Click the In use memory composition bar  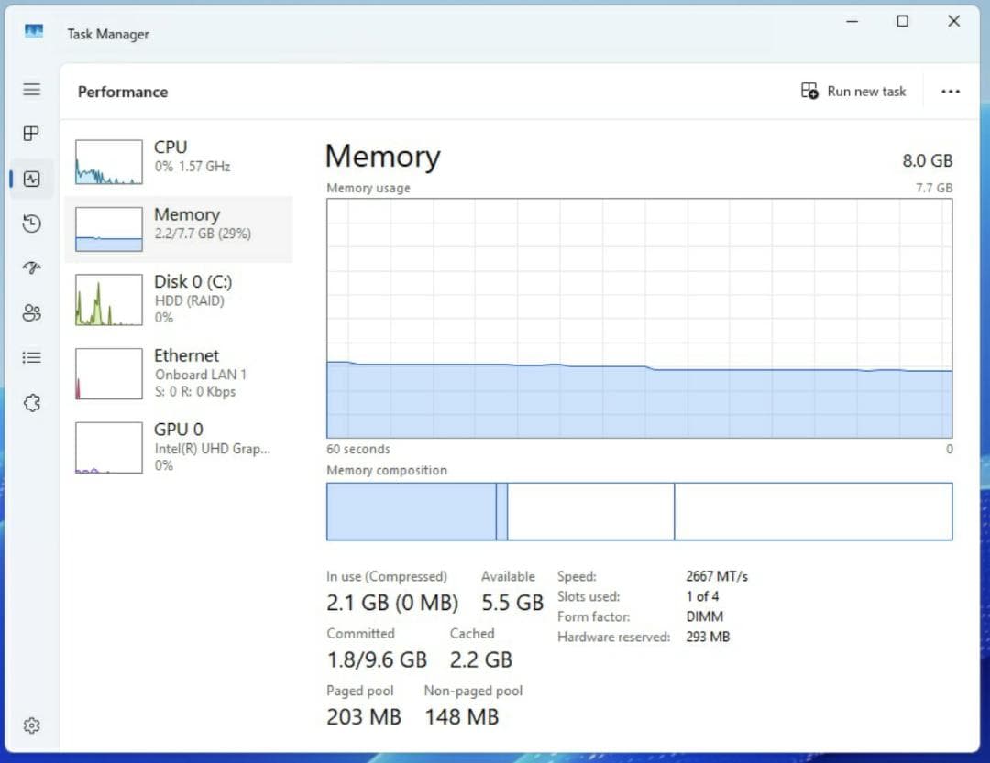click(x=412, y=511)
